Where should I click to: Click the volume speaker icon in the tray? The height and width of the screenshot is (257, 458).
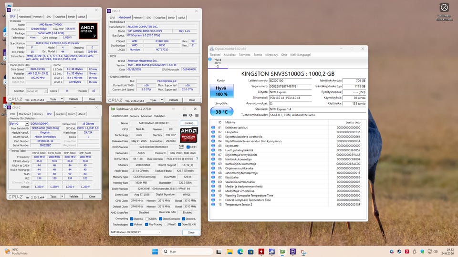pos(436,251)
